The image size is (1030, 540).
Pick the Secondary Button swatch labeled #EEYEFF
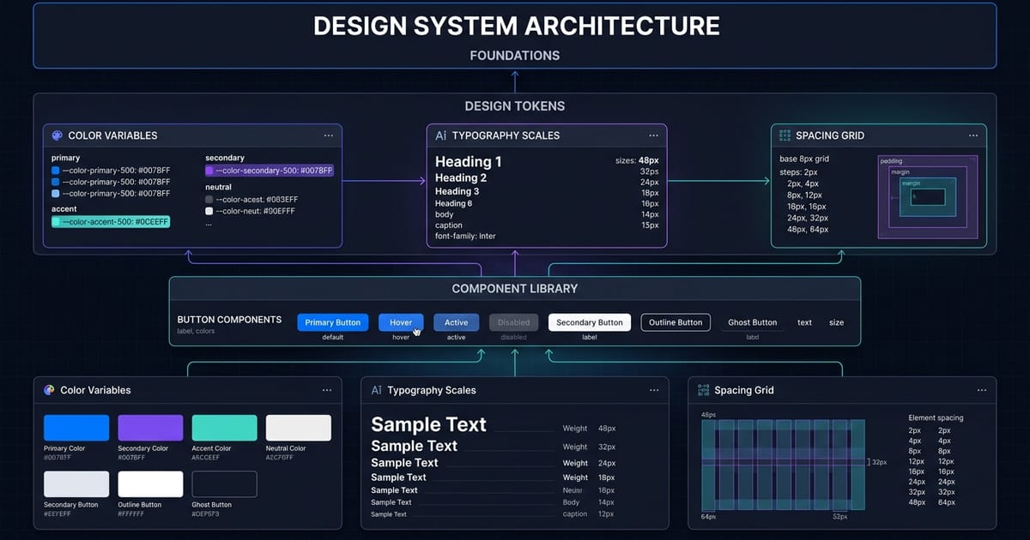tap(76, 484)
